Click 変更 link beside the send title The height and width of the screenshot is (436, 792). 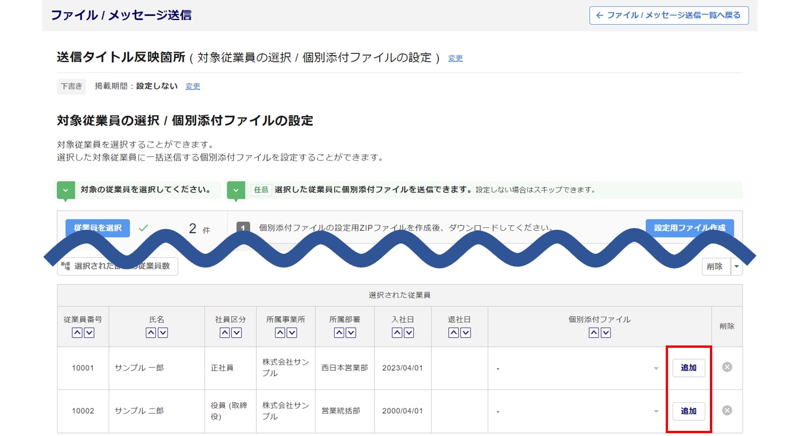(455, 58)
